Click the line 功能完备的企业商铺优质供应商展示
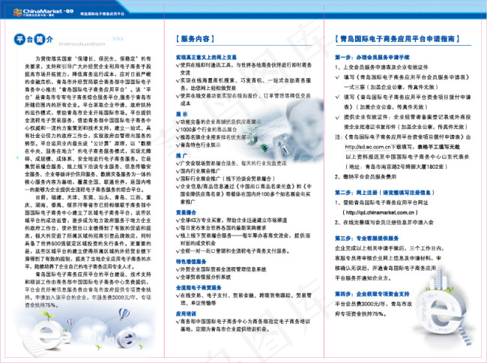This screenshot has width=487, height=363. click(219, 121)
